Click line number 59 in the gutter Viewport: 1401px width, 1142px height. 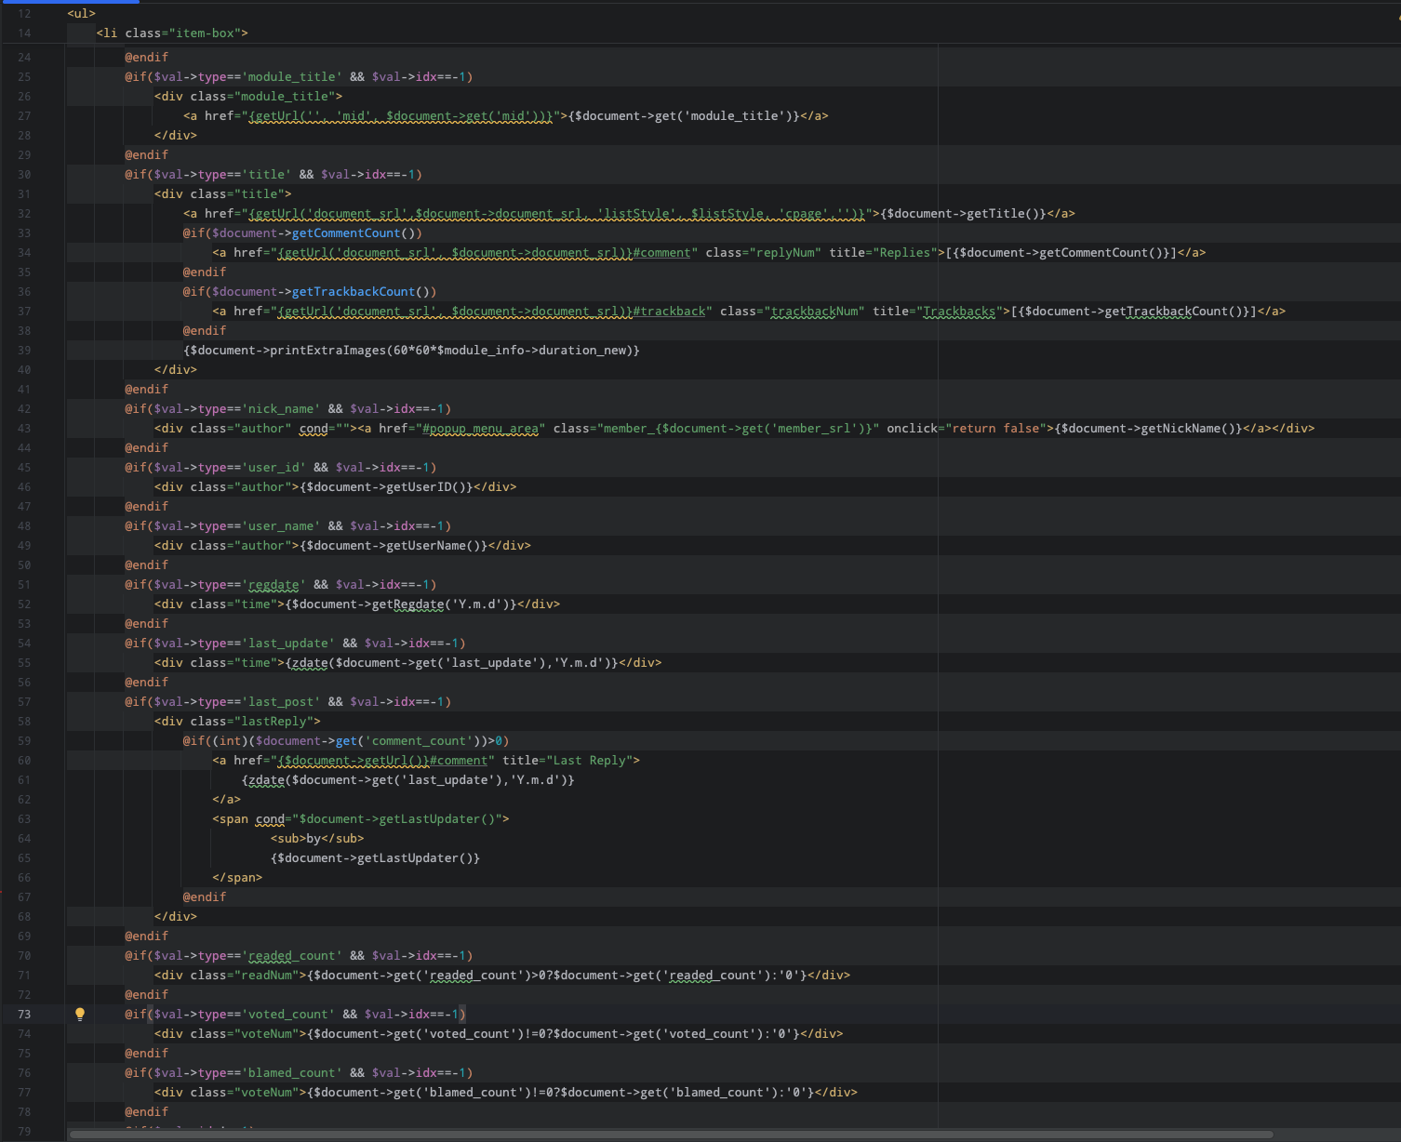pyautogui.click(x=24, y=741)
